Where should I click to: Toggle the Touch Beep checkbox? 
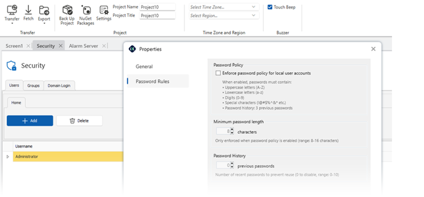pyautogui.click(x=270, y=7)
